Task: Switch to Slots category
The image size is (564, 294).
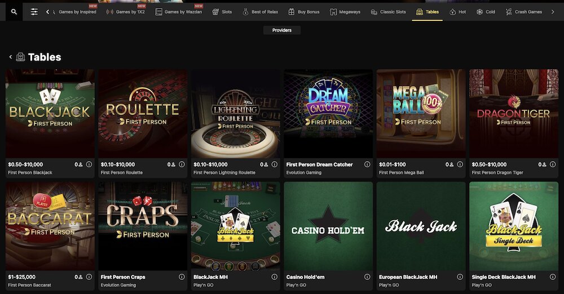Action: [222, 12]
